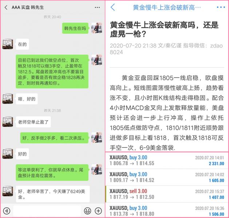Tap profit value 2 331.00

[217, 163]
